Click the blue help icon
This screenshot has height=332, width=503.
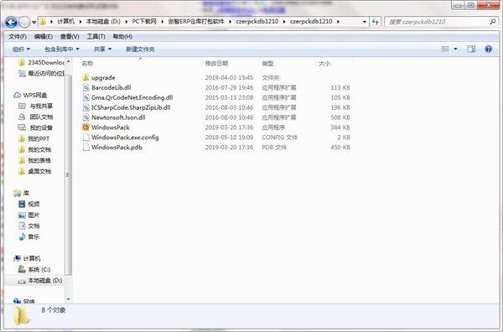point(489,49)
